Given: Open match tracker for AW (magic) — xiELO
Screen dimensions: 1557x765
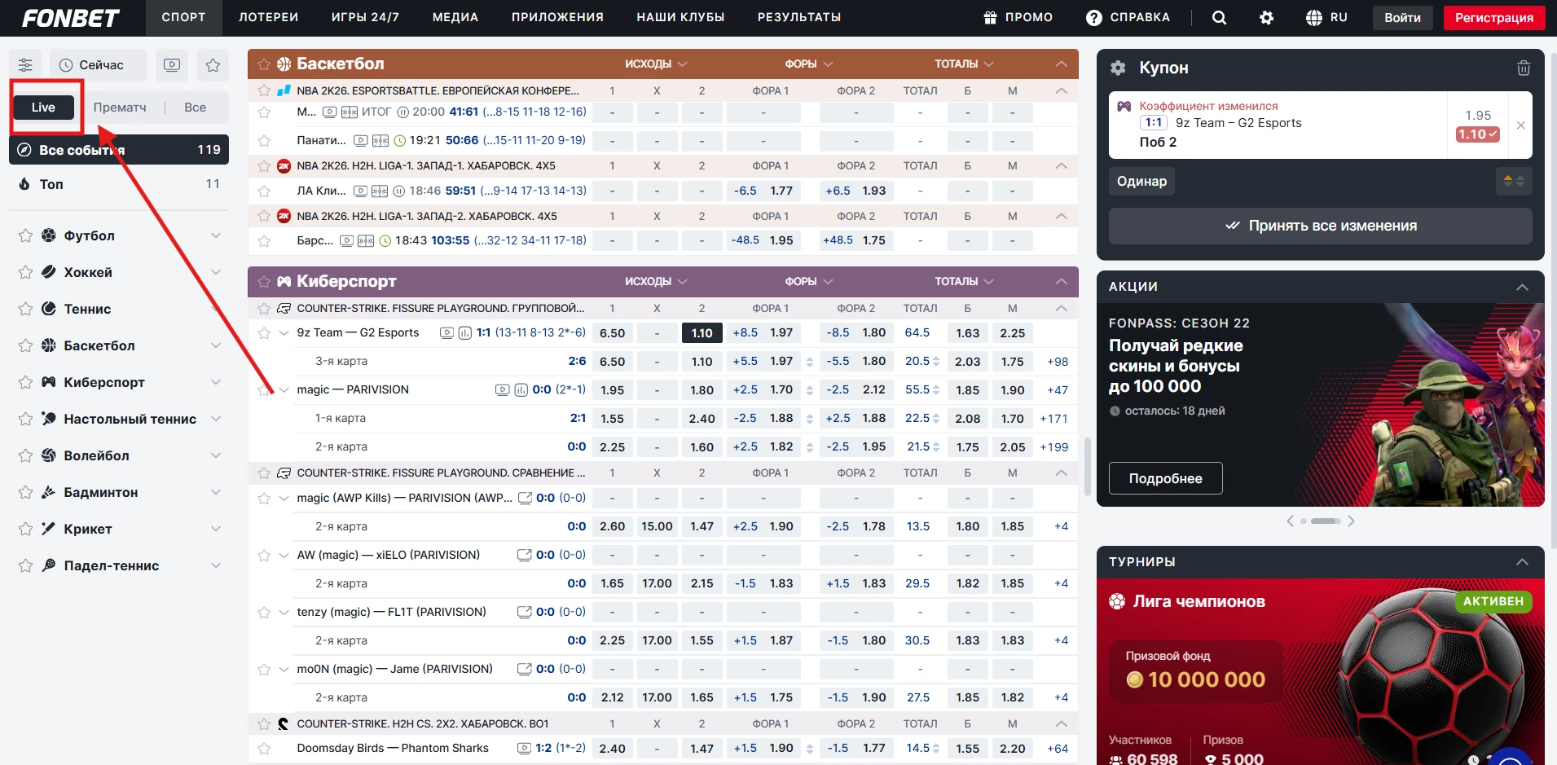Looking at the screenshot, I should click(525, 555).
